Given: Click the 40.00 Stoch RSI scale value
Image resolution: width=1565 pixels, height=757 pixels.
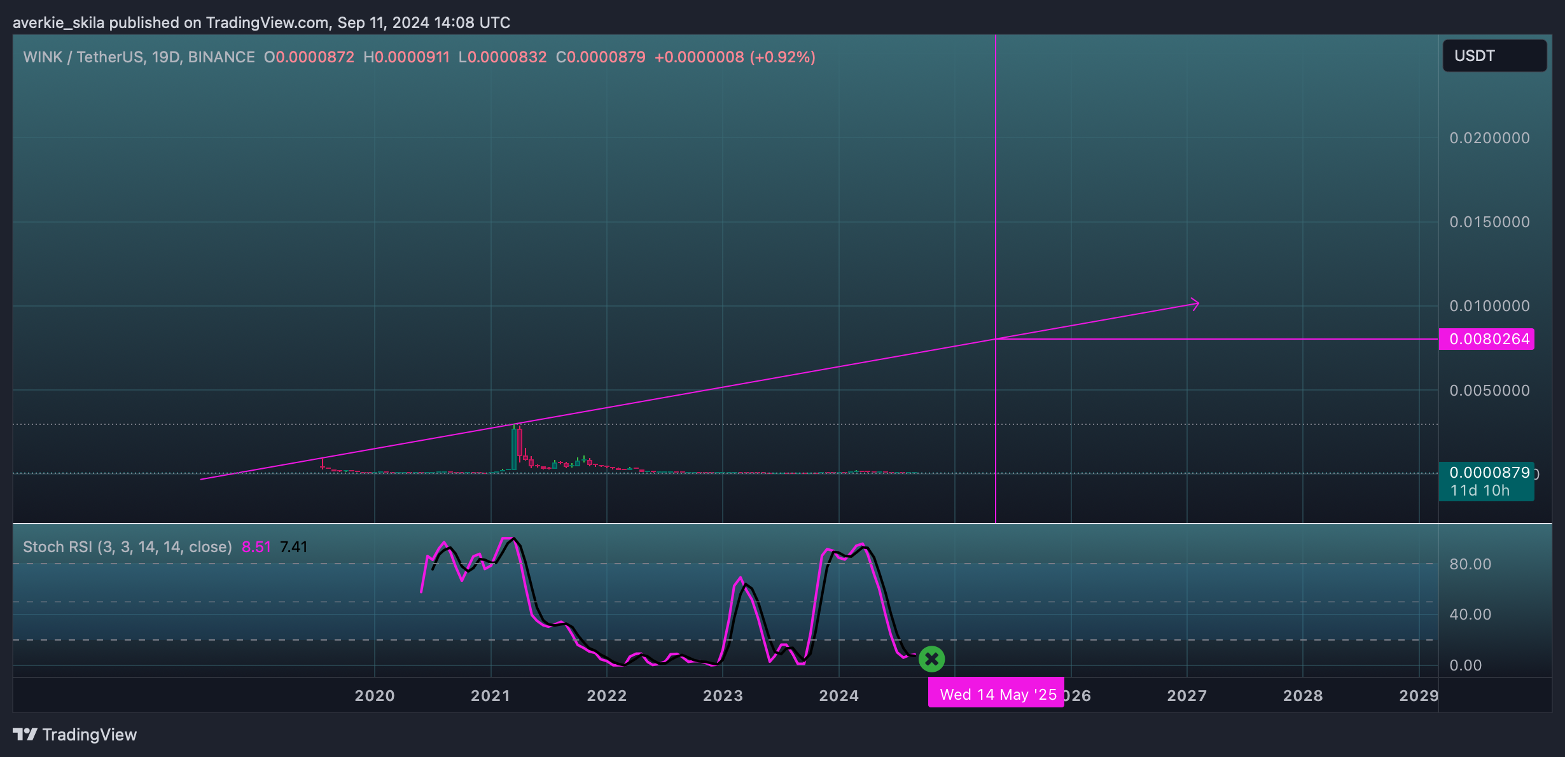Looking at the screenshot, I should pyautogui.click(x=1470, y=615).
